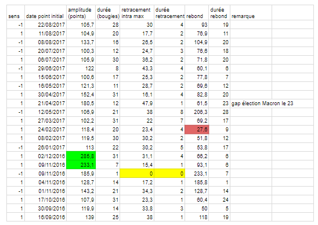The width and height of the screenshot is (318, 225).
Task: Select the date cell 29/06/2017
Action: click(46, 69)
